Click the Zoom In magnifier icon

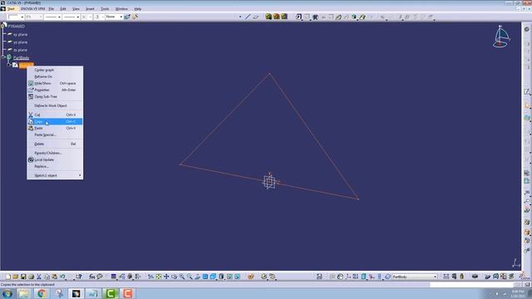click(x=182, y=277)
